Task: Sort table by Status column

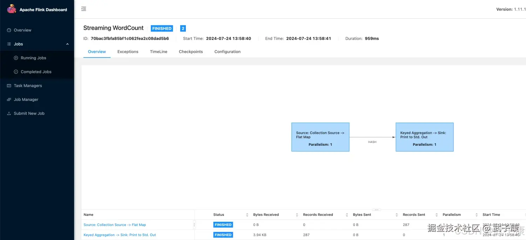Action: pos(248,215)
